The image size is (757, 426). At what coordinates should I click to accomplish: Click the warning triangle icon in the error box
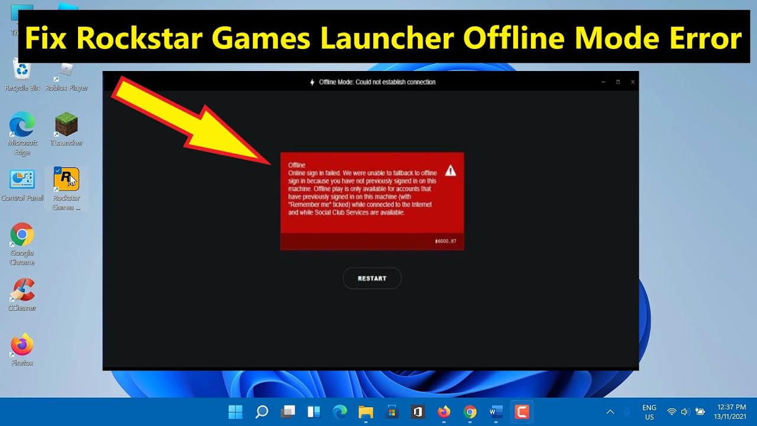[451, 171]
